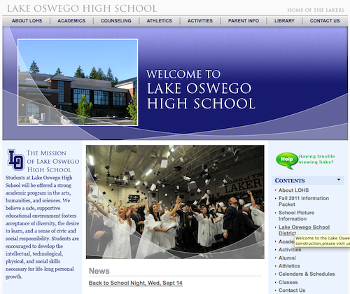Open the Contact Us menu

point(325,21)
